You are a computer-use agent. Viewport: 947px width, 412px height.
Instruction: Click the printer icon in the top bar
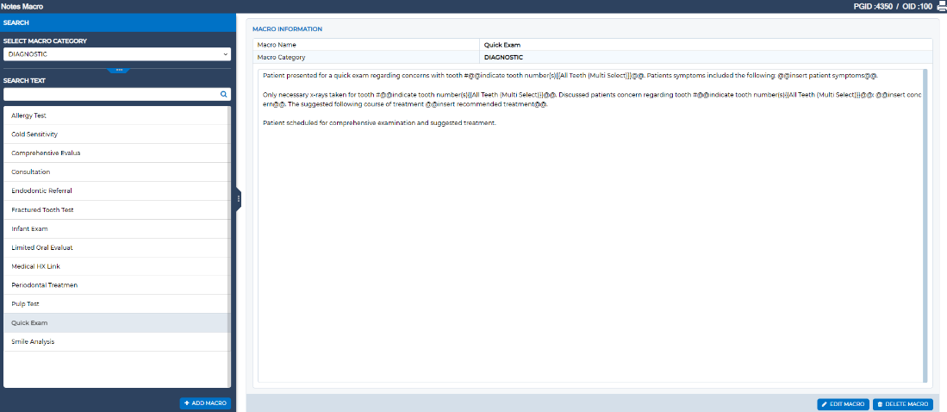[x=941, y=6]
